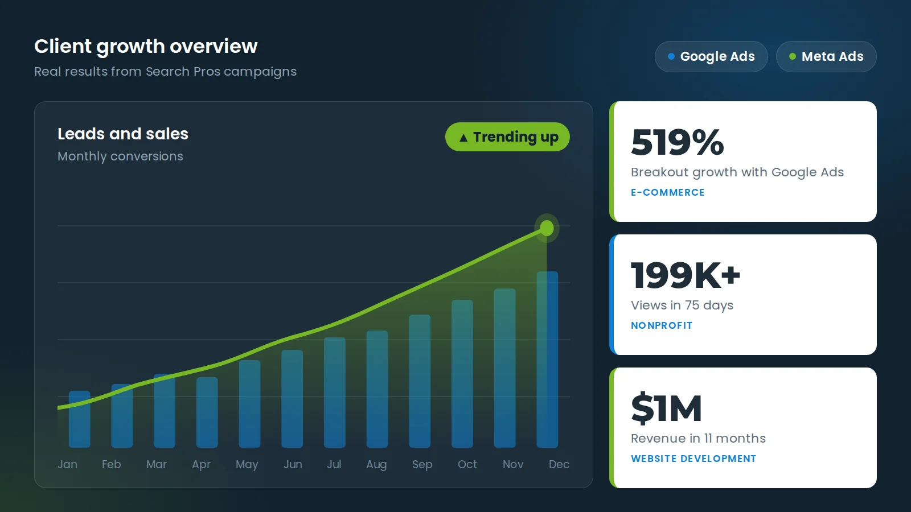The height and width of the screenshot is (512, 911).
Task: Click the Sep axis label
Action: pyautogui.click(x=422, y=465)
